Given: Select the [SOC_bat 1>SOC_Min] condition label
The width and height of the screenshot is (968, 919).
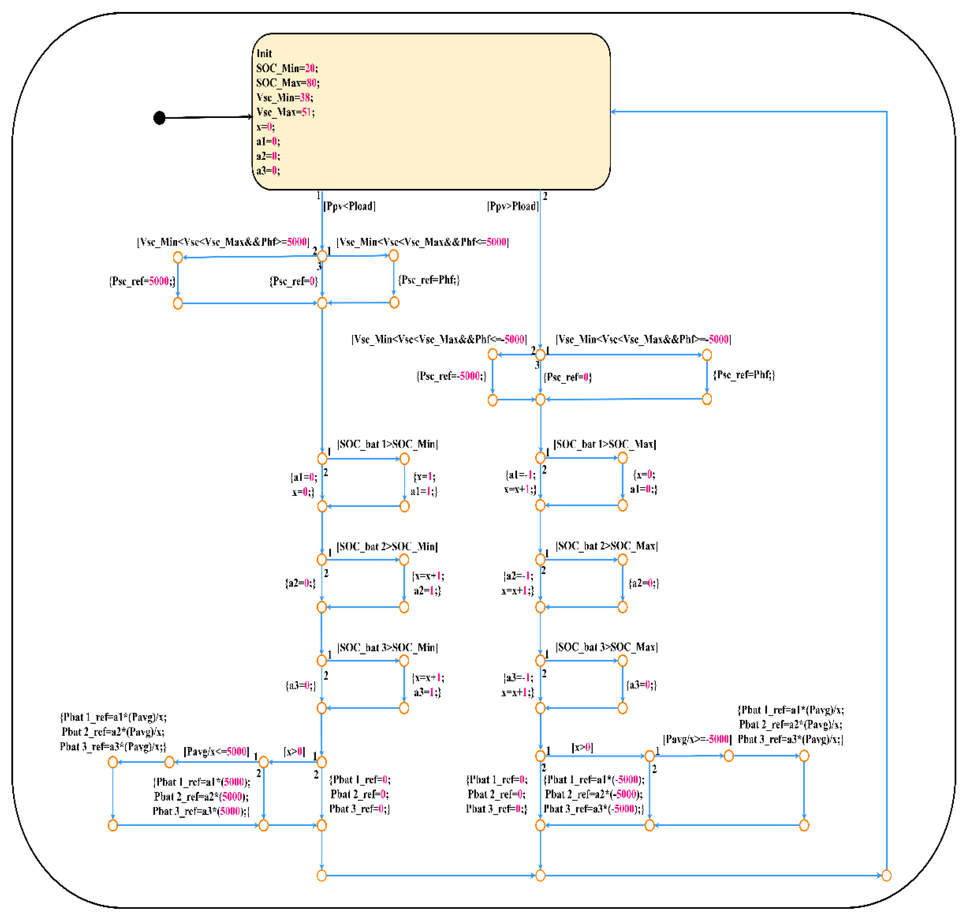Looking at the screenshot, I should click(387, 444).
